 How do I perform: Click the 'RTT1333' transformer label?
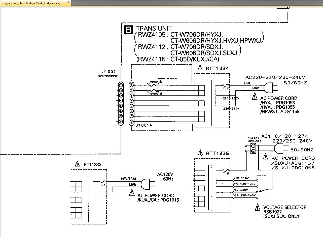[92, 165]
